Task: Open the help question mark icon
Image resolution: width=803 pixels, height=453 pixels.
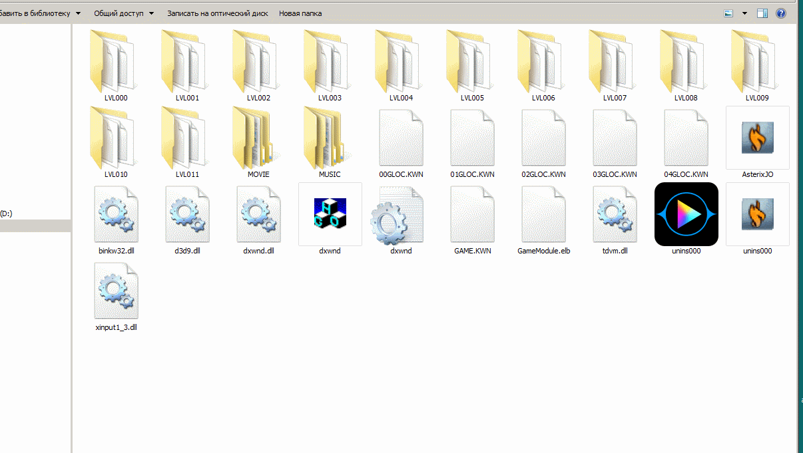Action: [x=781, y=13]
